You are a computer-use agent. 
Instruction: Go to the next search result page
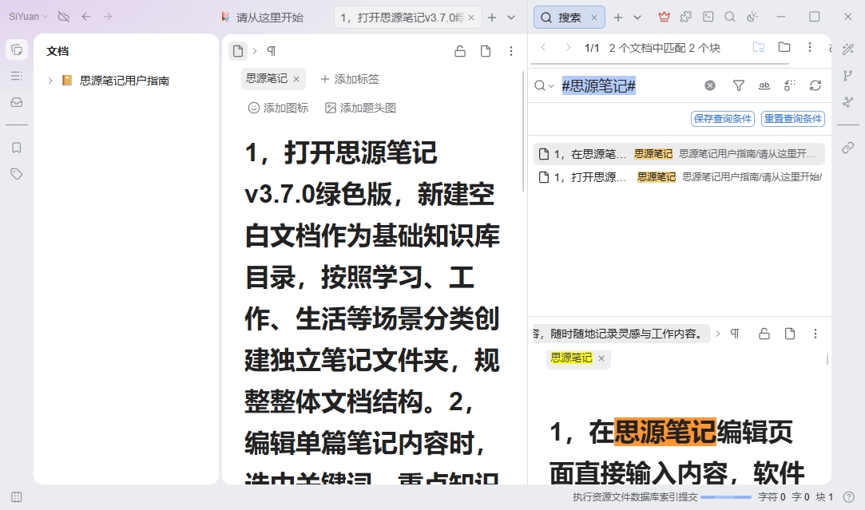pos(568,47)
